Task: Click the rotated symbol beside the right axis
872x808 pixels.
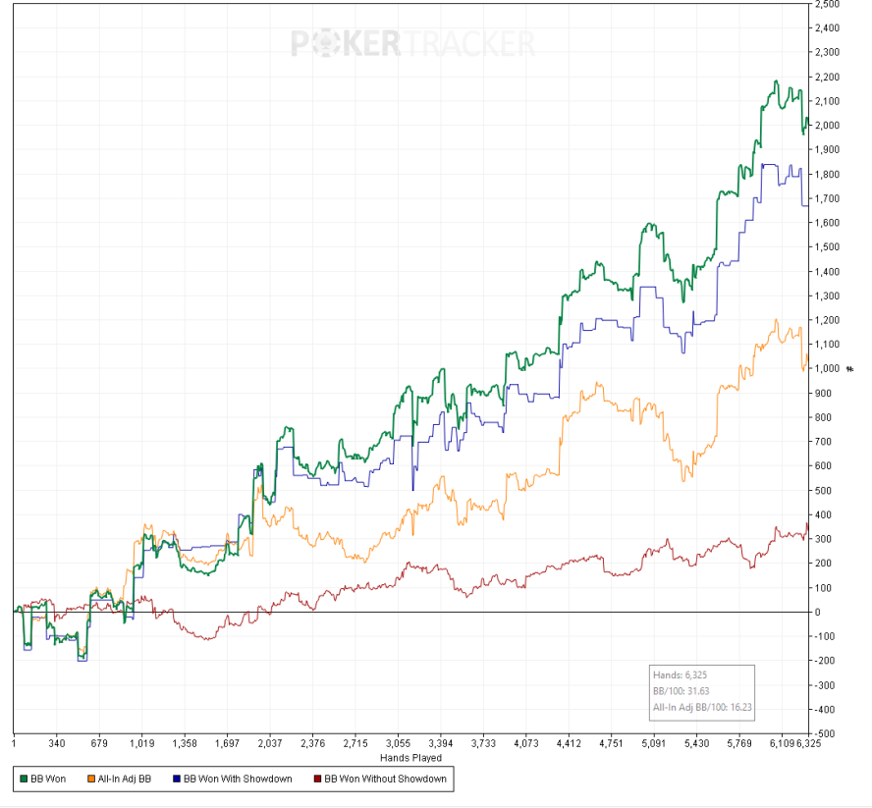Action: click(850, 368)
